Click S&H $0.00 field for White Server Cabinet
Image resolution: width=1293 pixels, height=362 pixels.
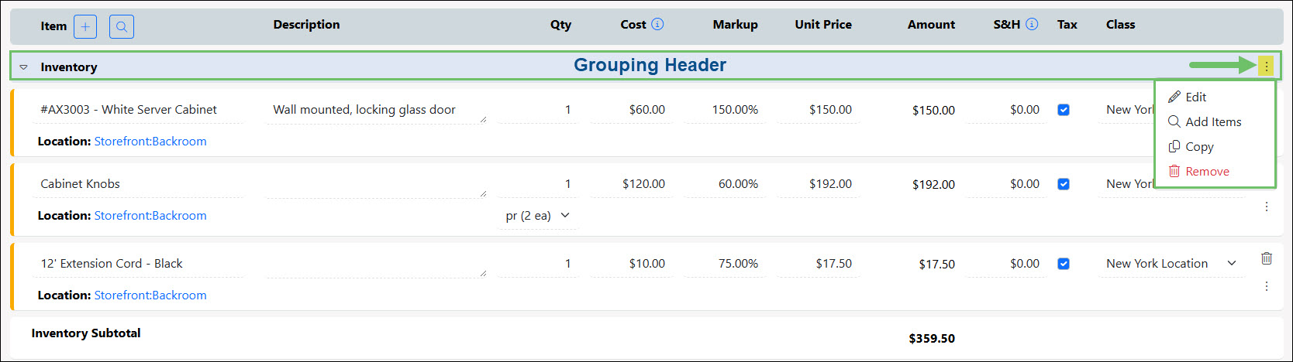point(1007,110)
